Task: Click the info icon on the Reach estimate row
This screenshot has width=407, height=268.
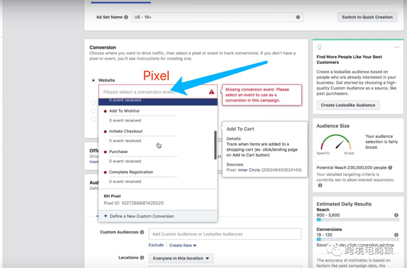Action: [x=396, y=215]
